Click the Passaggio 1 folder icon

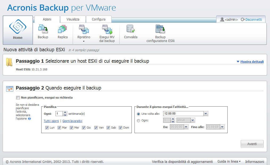tap(9, 62)
